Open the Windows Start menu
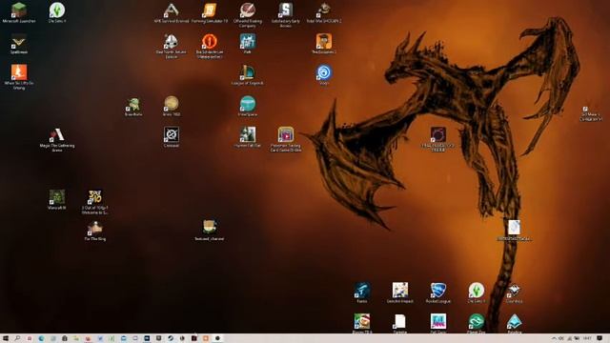Image resolution: width=610 pixels, height=343 pixels. pos(6,338)
